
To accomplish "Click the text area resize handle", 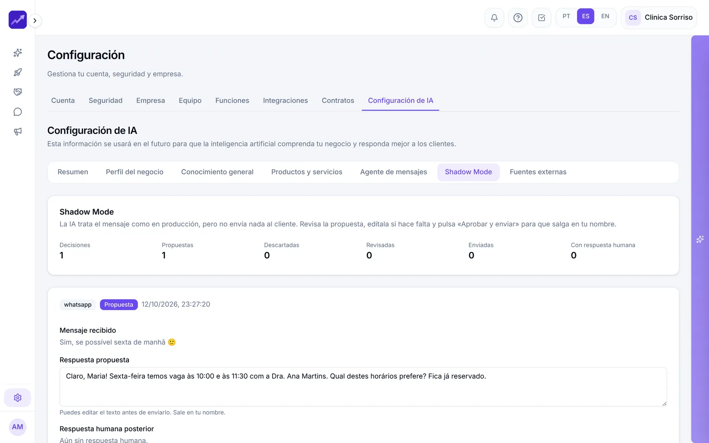I will click(x=664, y=404).
